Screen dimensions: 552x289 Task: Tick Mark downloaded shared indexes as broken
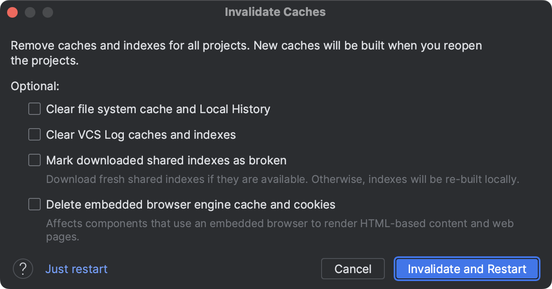click(x=34, y=160)
